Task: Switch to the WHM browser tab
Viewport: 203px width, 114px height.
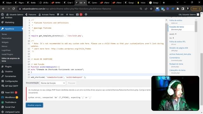Action: [56, 3]
